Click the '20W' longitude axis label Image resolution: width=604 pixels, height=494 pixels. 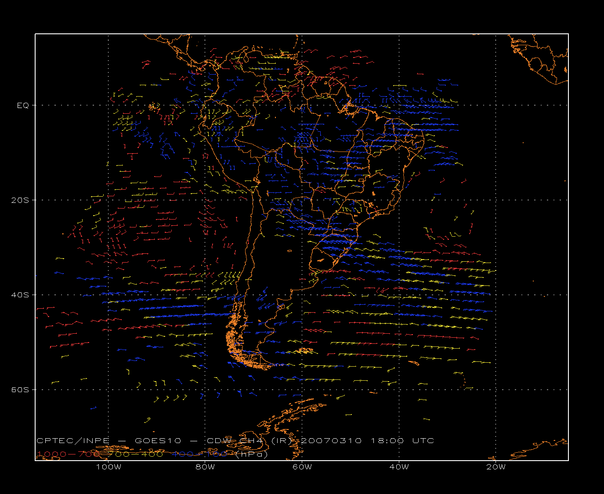[x=496, y=467]
